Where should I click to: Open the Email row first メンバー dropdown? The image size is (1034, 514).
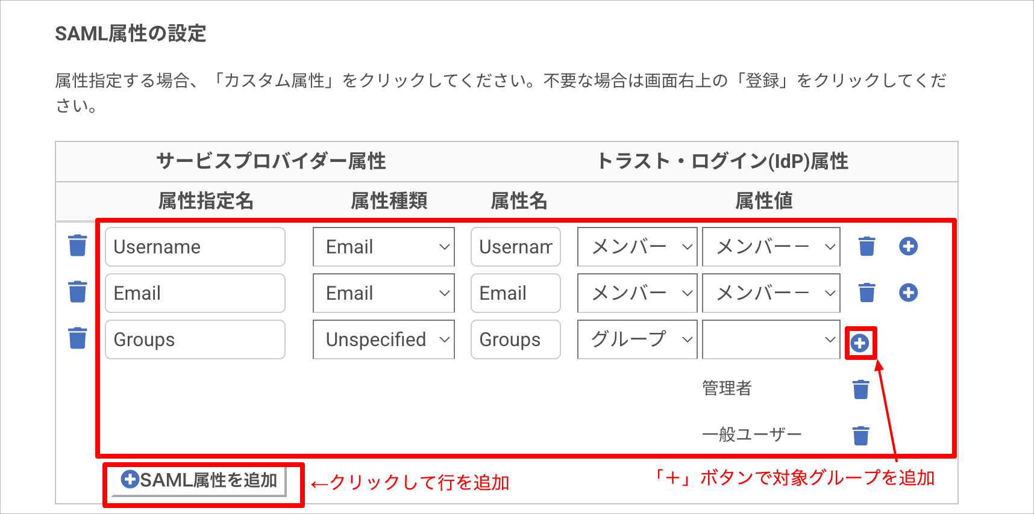pos(637,293)
